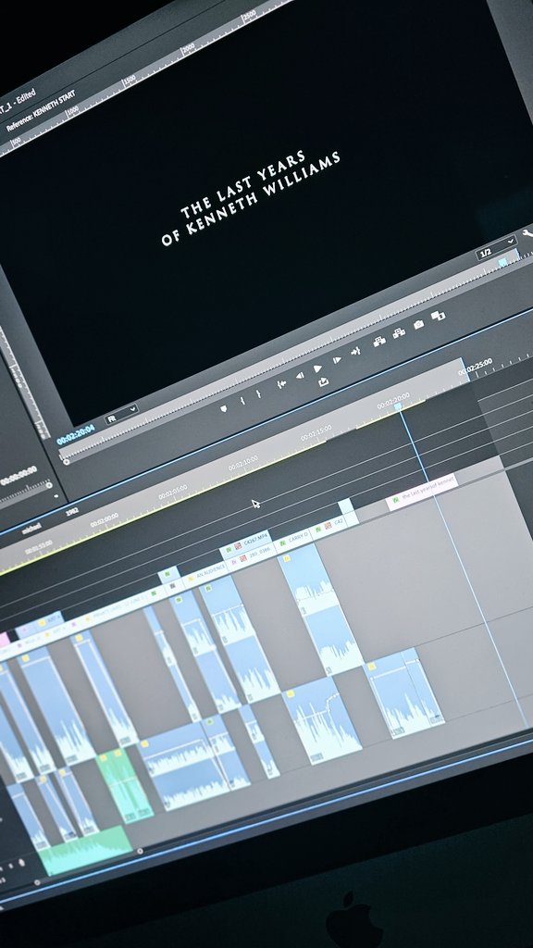Jump with the Go to In icon
This screenshot has height=948, width=533.
pyautogui.click(x=281, y=384)
